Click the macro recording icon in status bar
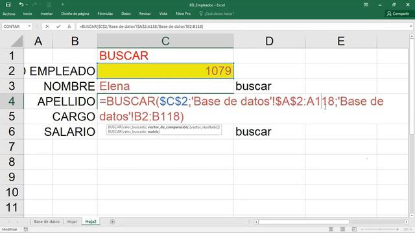The height and width of the screenshot is (233, 415). click(26, 229)
